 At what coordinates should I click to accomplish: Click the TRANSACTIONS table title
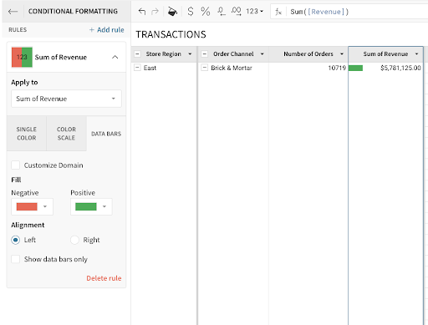(x=171, y=34)
